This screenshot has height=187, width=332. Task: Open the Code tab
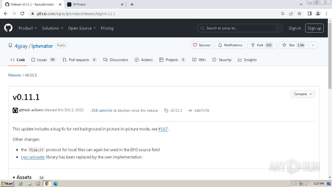(18, 60)
